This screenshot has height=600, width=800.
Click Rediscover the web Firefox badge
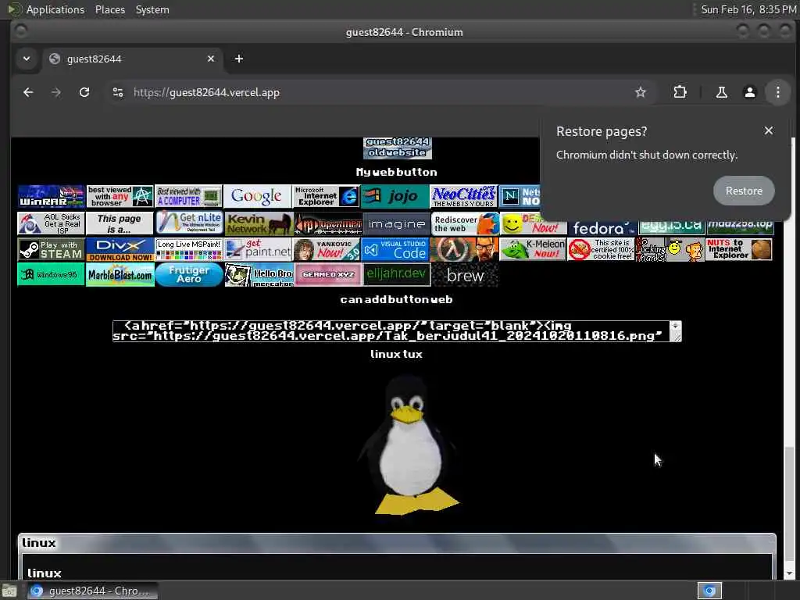464,223
